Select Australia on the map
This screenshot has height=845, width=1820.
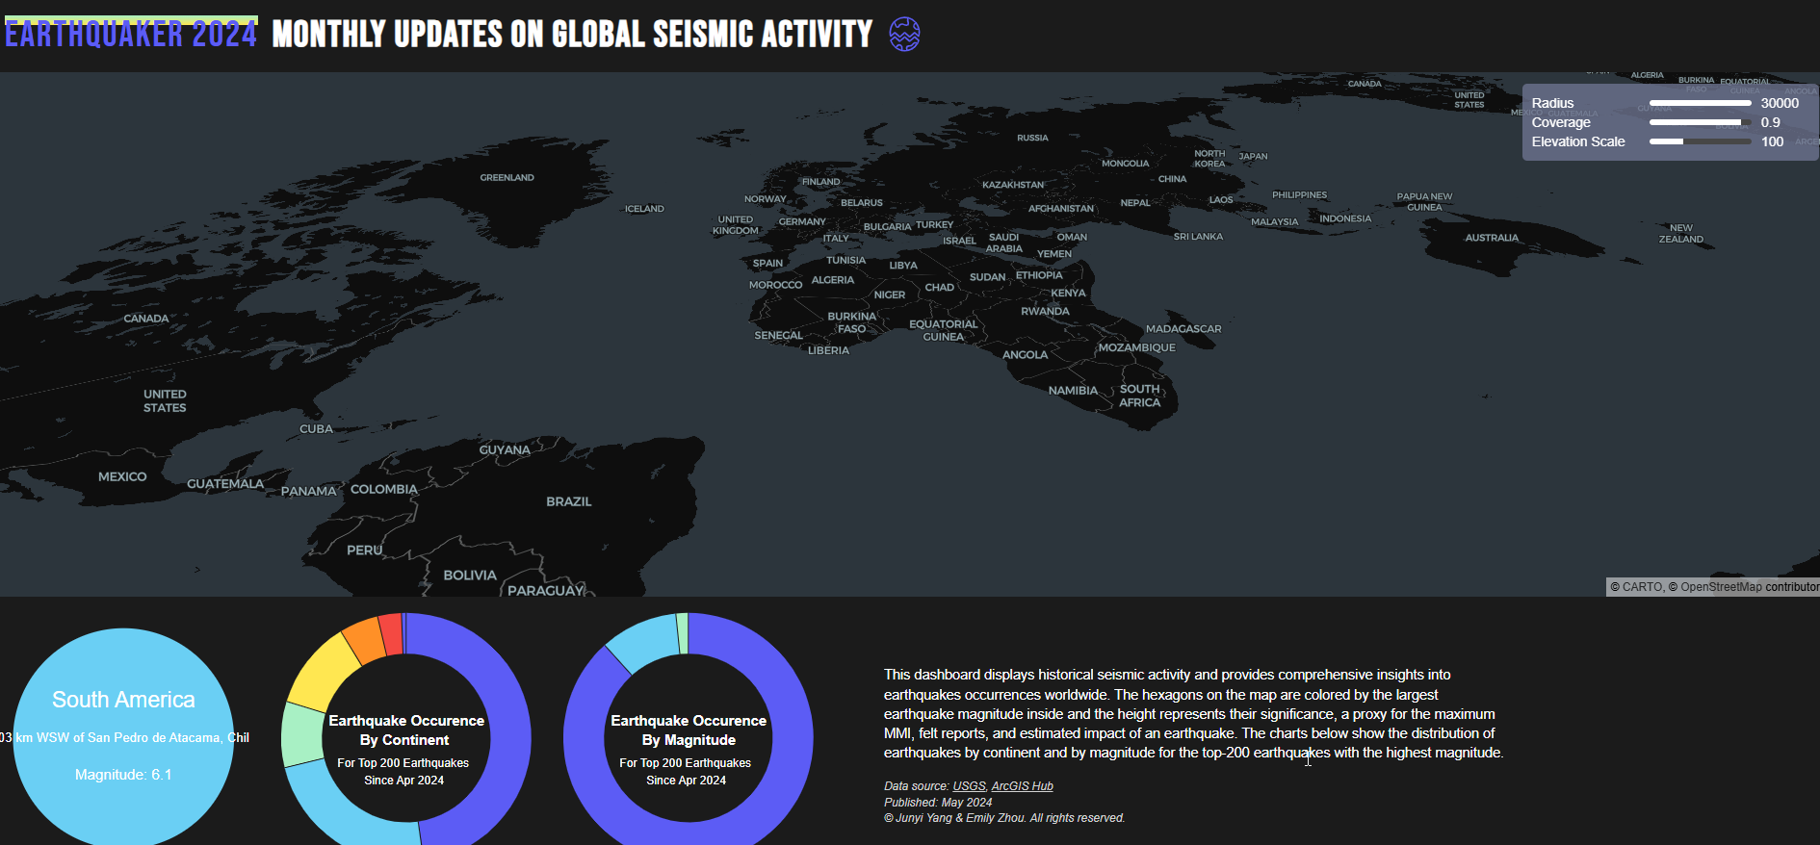tap(1491, 238)
